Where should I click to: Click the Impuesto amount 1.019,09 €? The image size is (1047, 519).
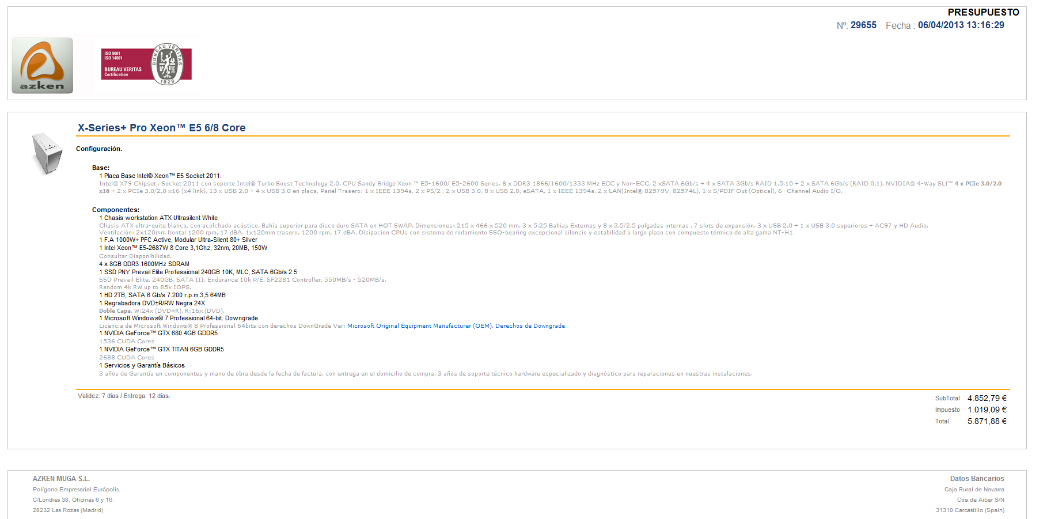pyautogui.click(x=987, y=410)
